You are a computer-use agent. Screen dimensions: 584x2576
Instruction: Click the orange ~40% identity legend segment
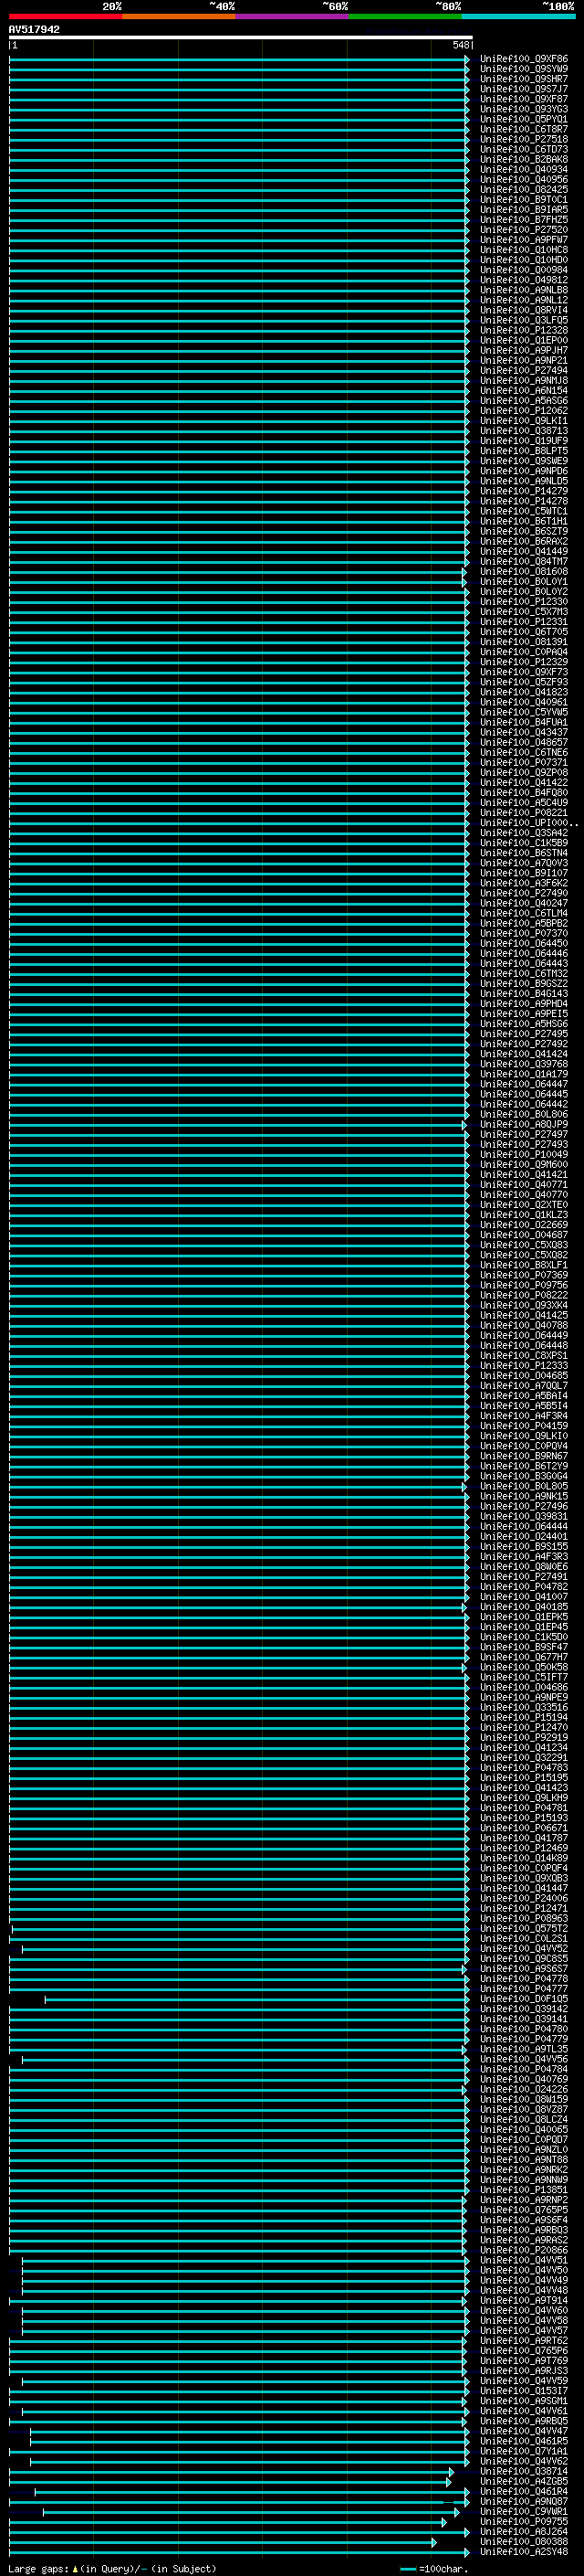click(179, 16)
